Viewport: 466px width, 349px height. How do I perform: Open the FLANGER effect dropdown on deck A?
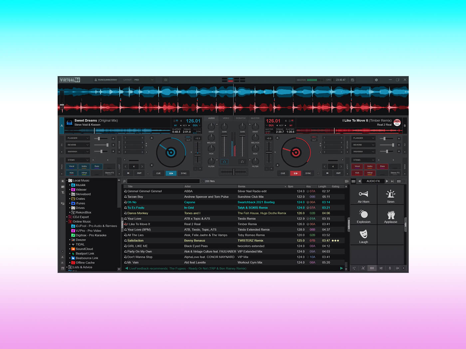(78, 138)
